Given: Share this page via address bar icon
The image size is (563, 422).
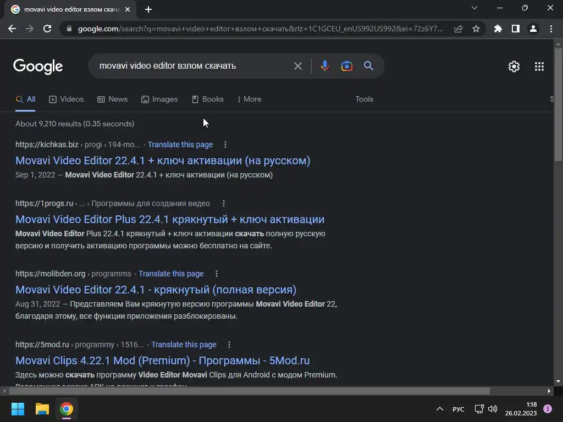Looking at the screenshot, I should pos(459,29).
